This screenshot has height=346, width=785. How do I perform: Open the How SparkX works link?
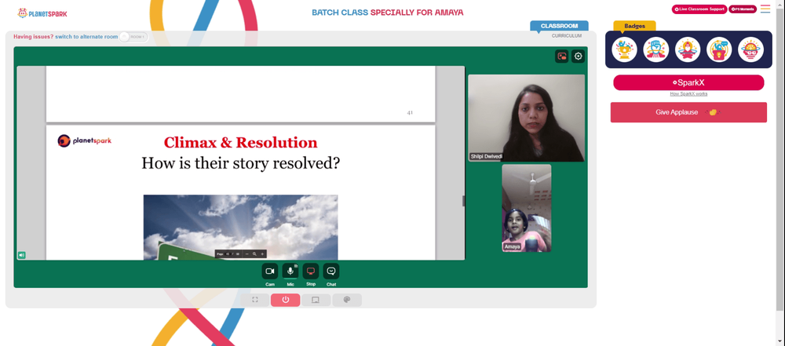pos(688,94)
